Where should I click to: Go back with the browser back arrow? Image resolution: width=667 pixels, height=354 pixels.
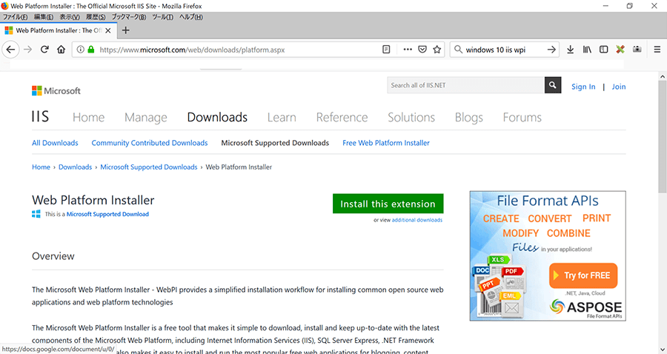pyautogui.click(x=10, y=50)
